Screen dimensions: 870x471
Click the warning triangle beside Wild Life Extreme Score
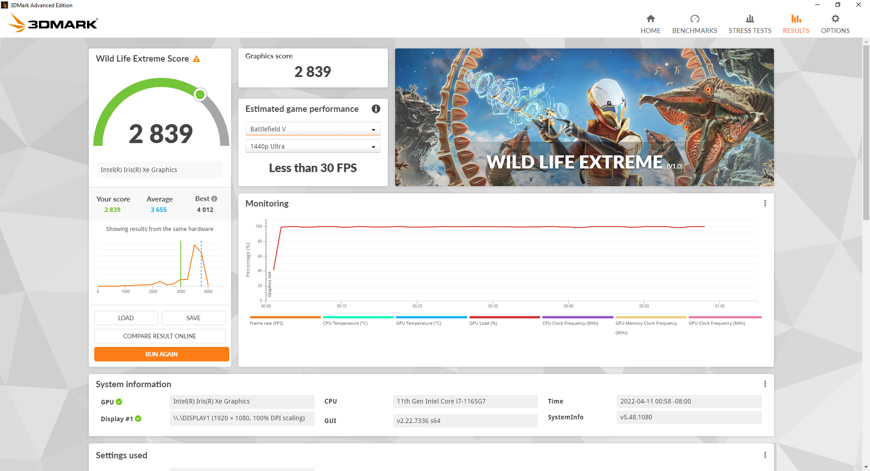point(196,59)
